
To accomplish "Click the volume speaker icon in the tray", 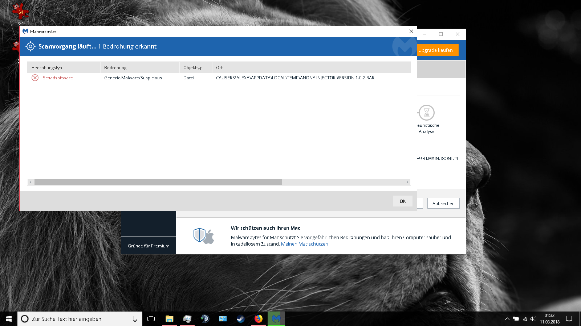I will click(533, 319).
